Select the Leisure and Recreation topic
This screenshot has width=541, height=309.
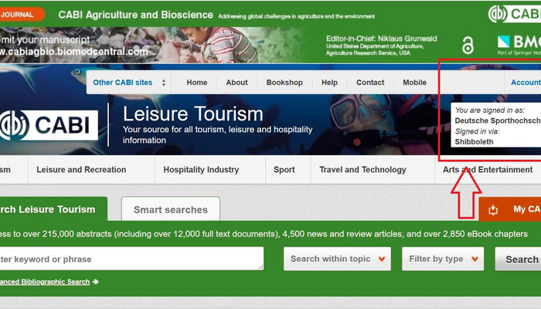[x=81, y=170]
